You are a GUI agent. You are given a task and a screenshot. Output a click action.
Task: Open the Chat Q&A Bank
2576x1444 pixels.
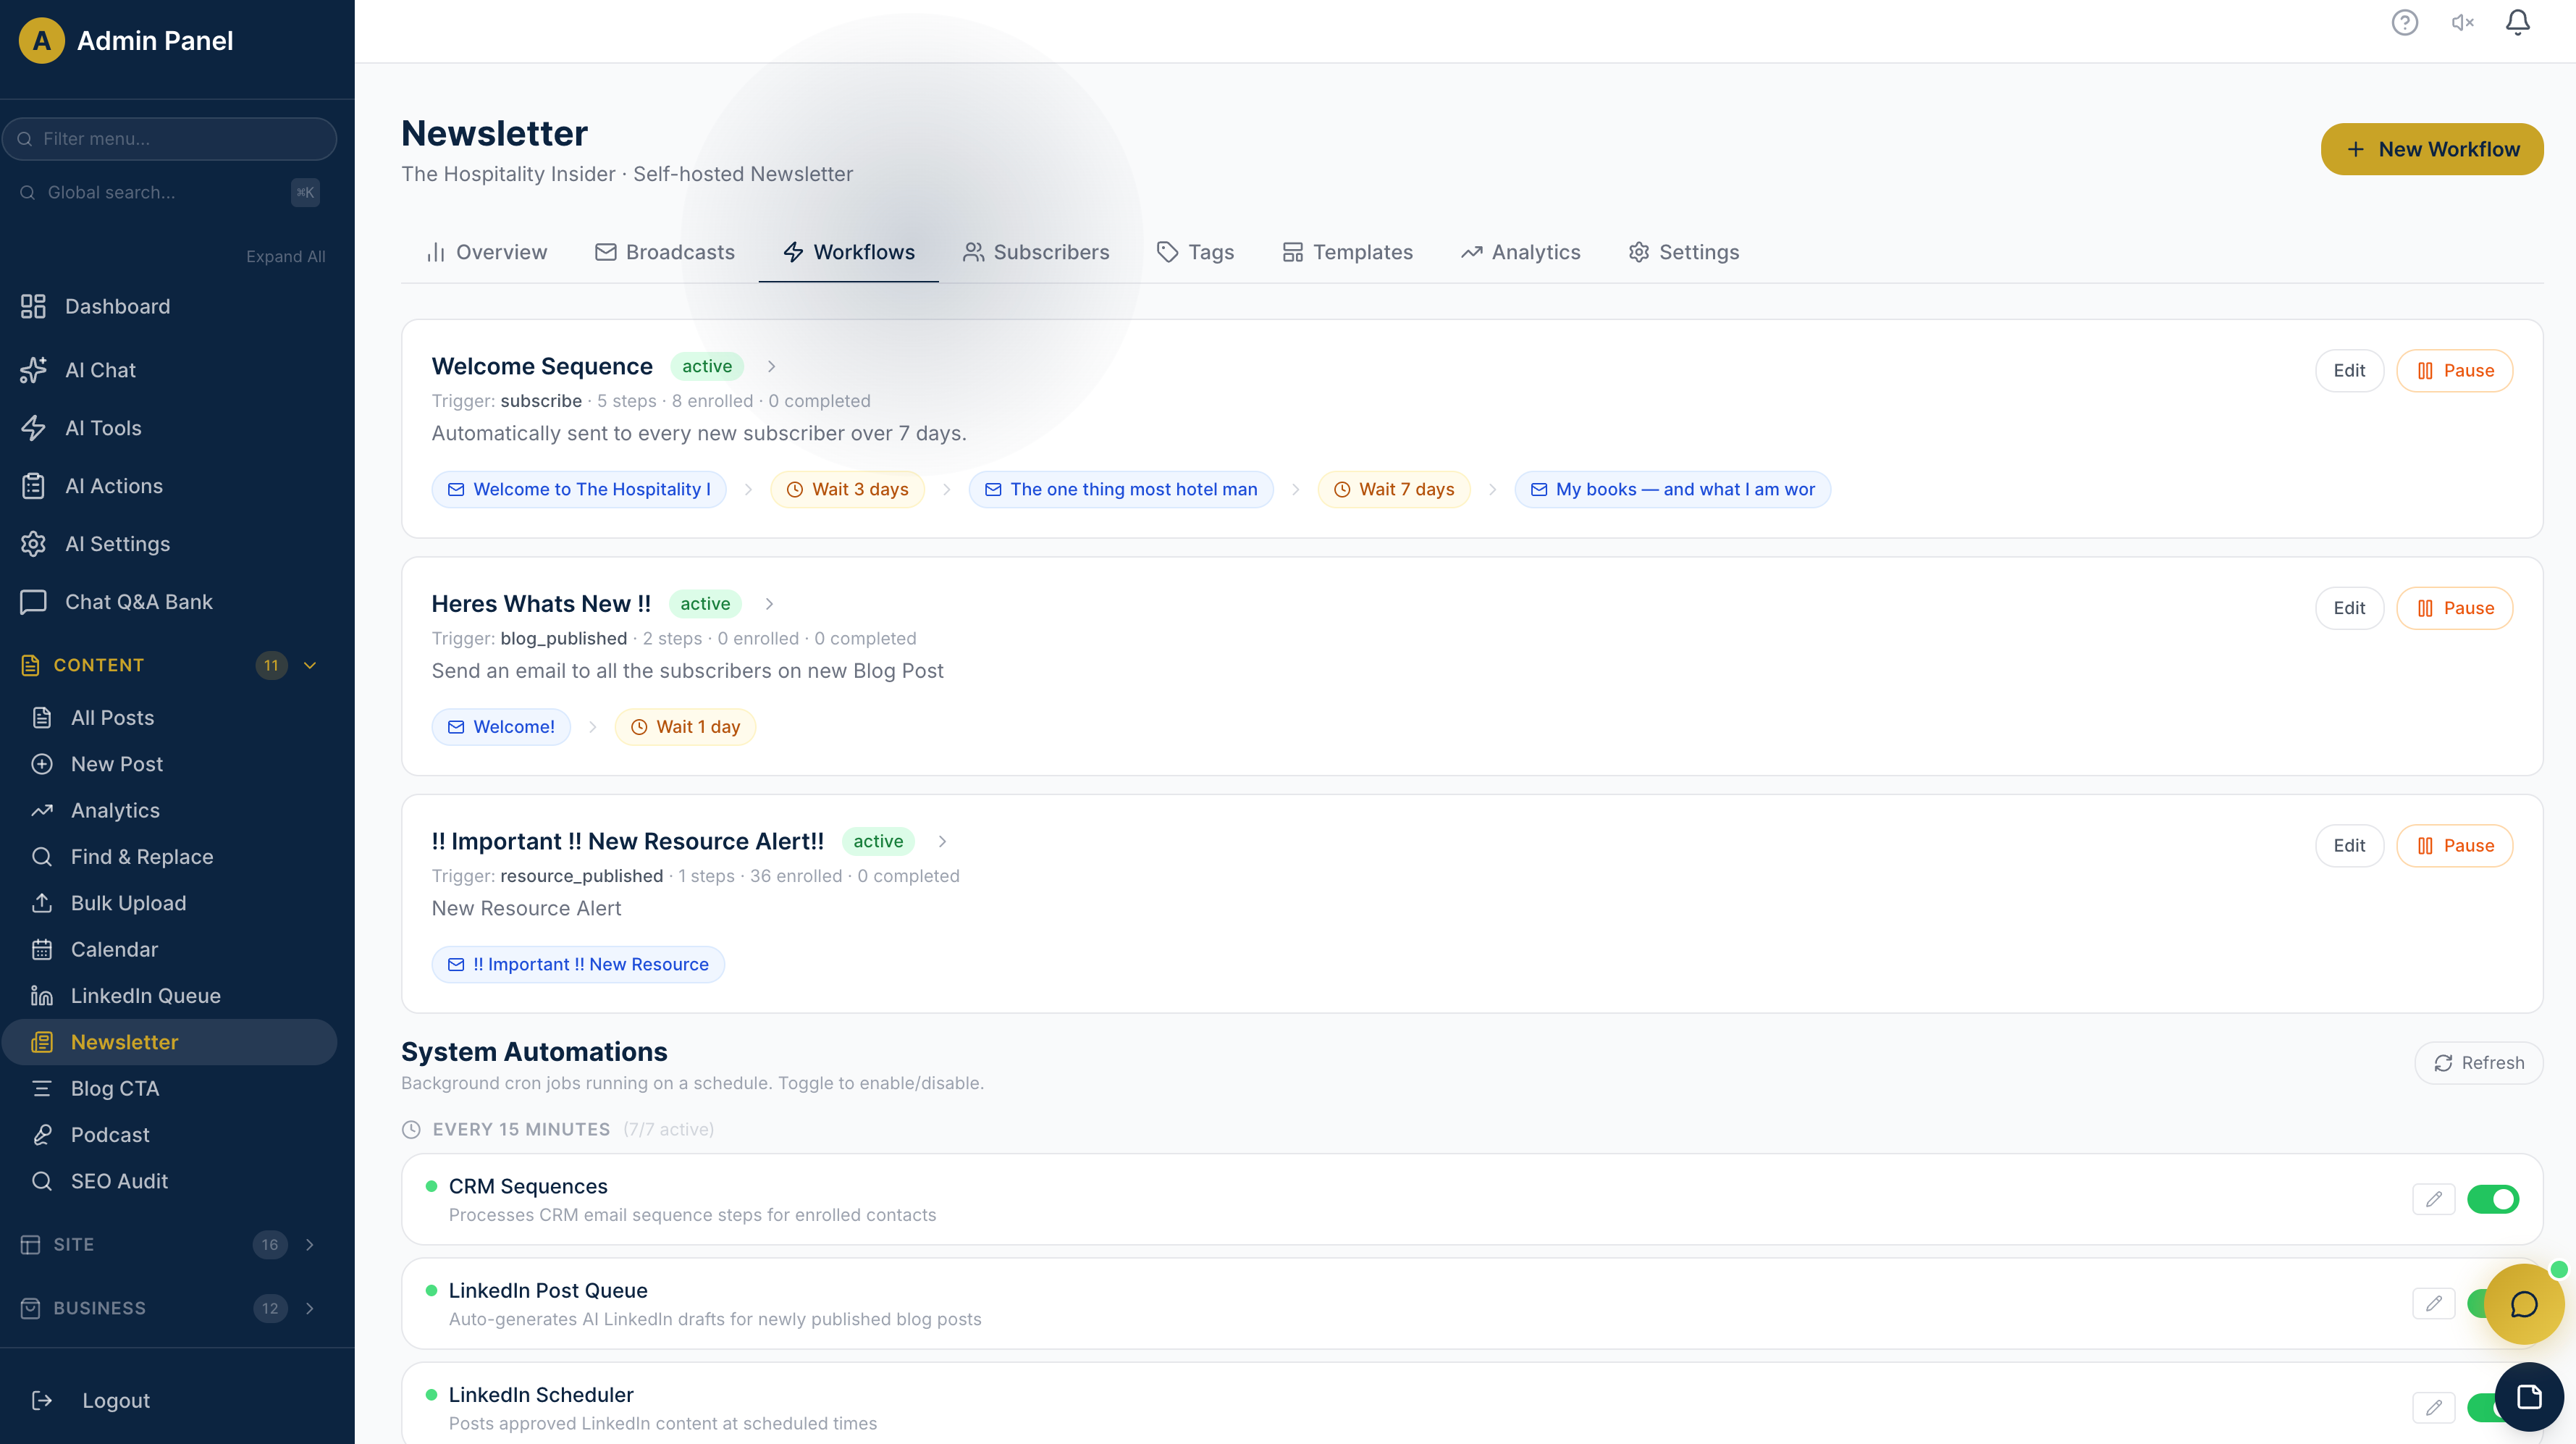(138, 601)
